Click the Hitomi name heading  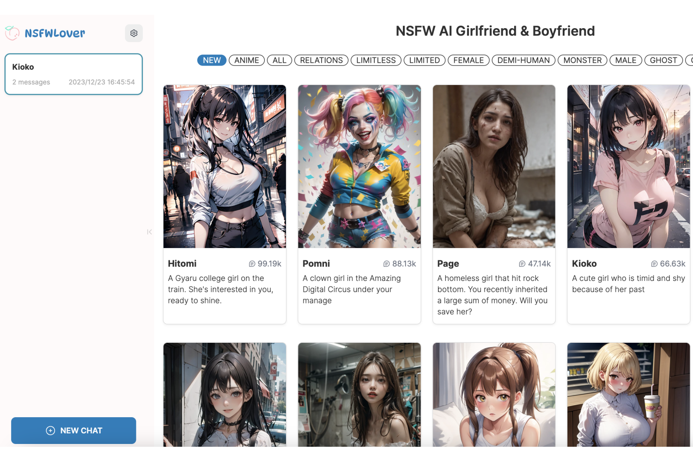182,264
